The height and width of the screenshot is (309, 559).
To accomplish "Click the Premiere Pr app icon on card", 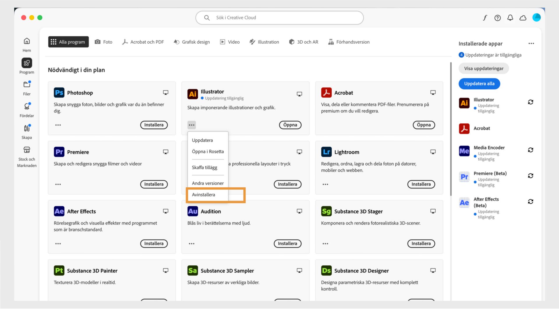I will click(x=59, y=152).
